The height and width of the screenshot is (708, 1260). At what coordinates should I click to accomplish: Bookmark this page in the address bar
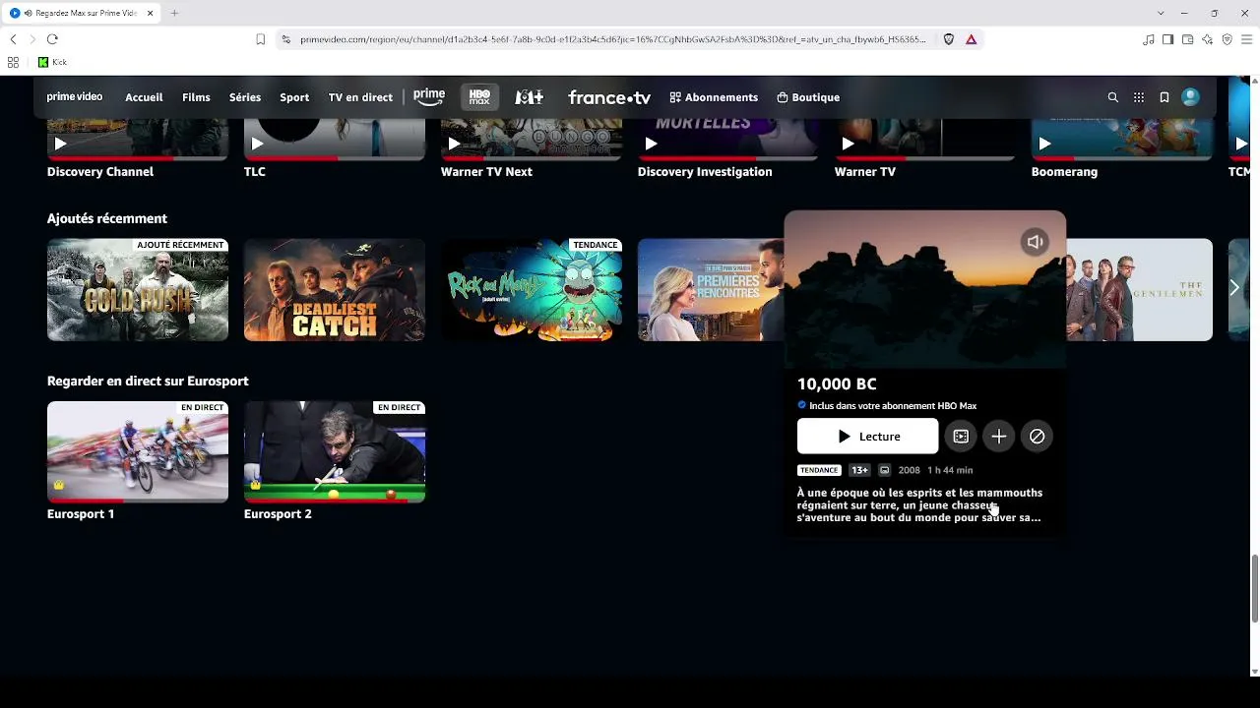click(260, 39)
